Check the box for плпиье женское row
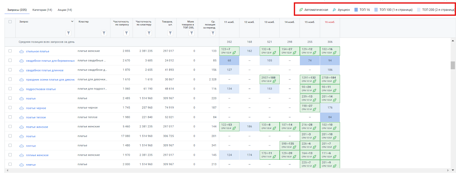Viewport: 456px width, 173px height. (10, 155)
